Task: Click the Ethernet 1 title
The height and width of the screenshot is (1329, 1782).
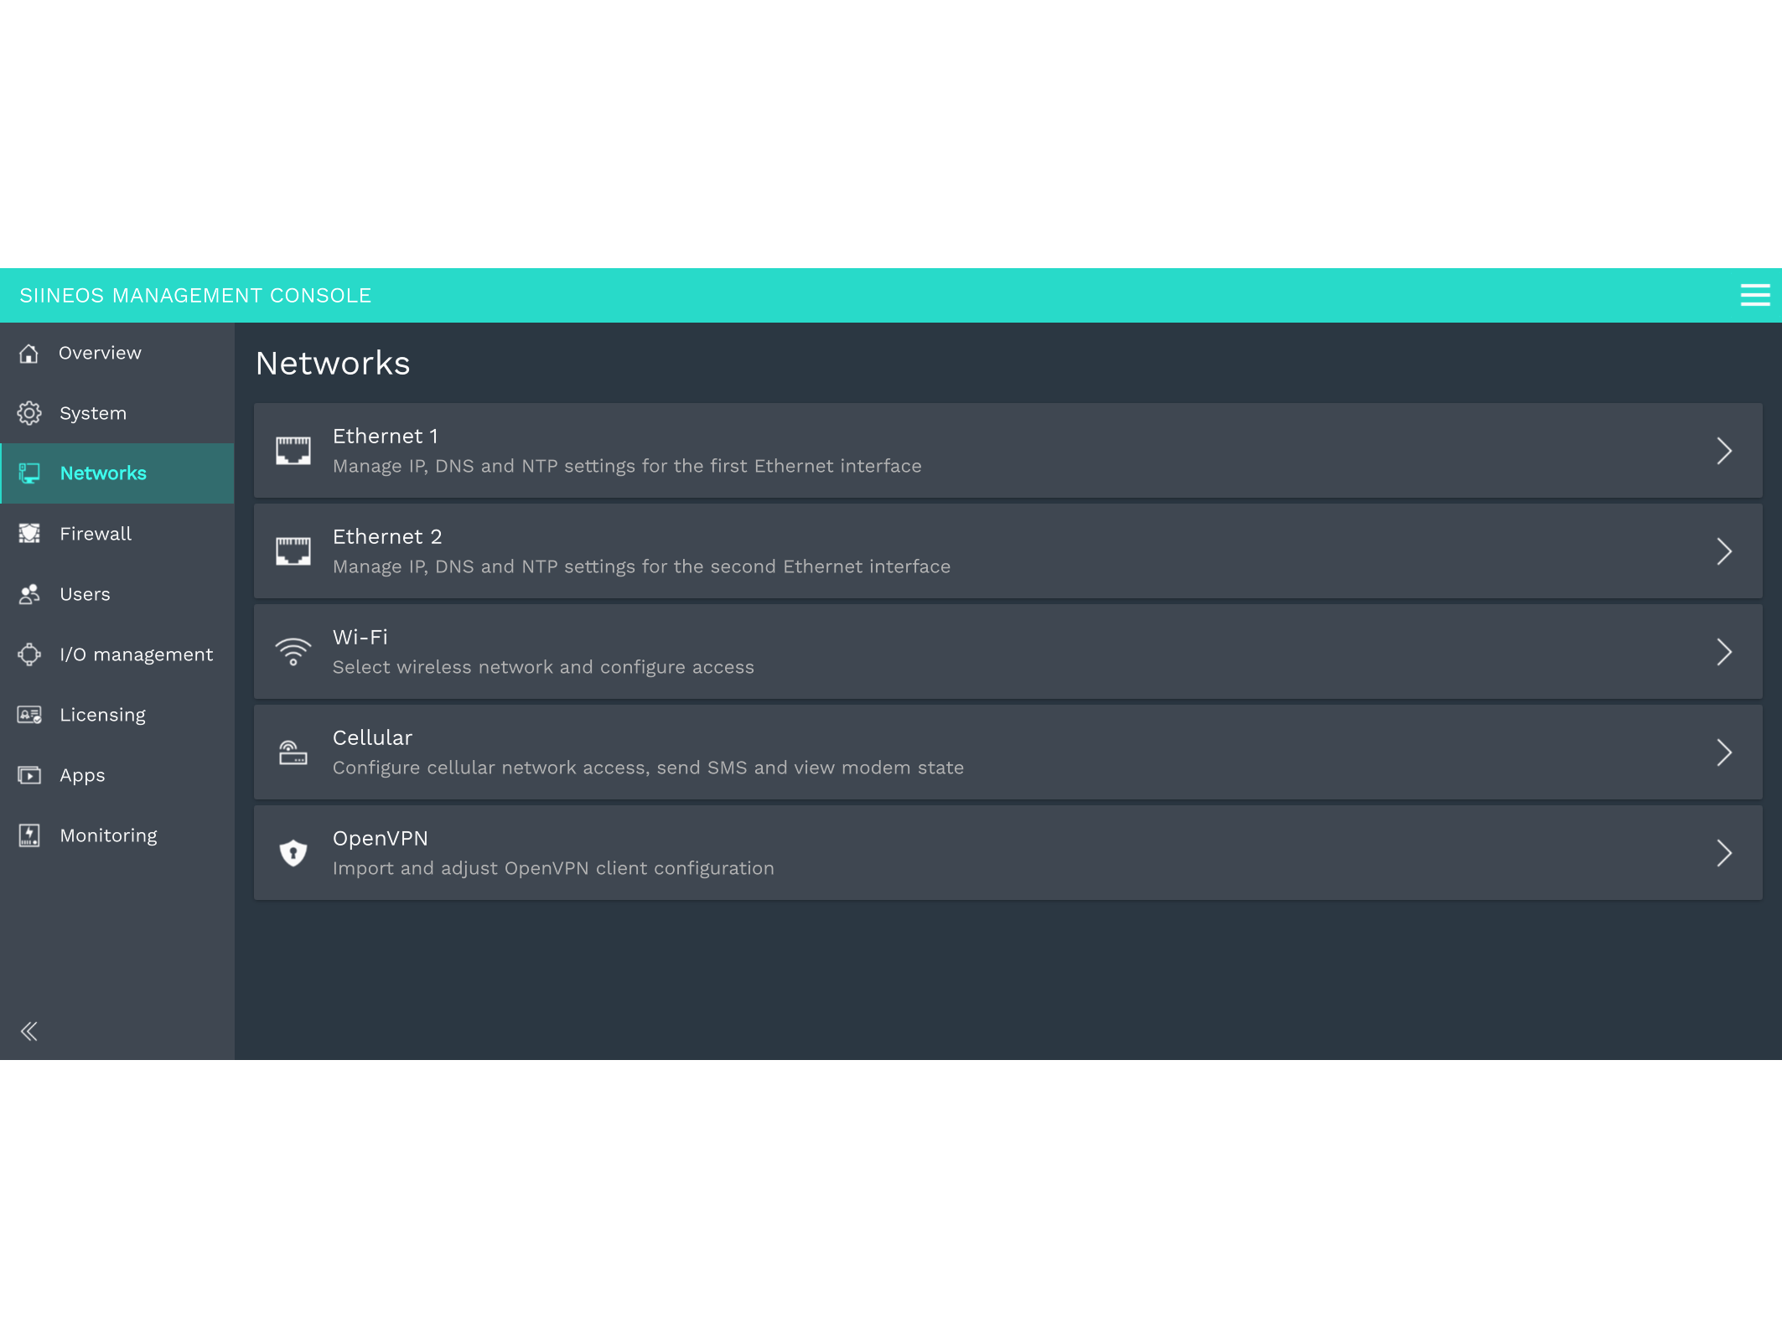Action: [386, 437]
